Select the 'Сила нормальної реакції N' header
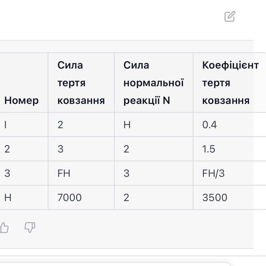The height and width of the screenshot is (266, 266). 154,83
